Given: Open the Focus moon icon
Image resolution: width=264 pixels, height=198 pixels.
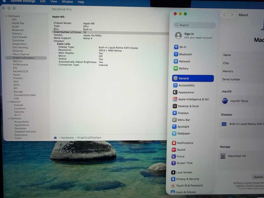Looking at the screenshot, I should [173, 156].
